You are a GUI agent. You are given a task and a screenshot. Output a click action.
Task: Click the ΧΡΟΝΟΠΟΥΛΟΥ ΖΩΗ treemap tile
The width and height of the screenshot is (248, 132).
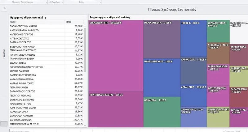(x=193, y=117)
